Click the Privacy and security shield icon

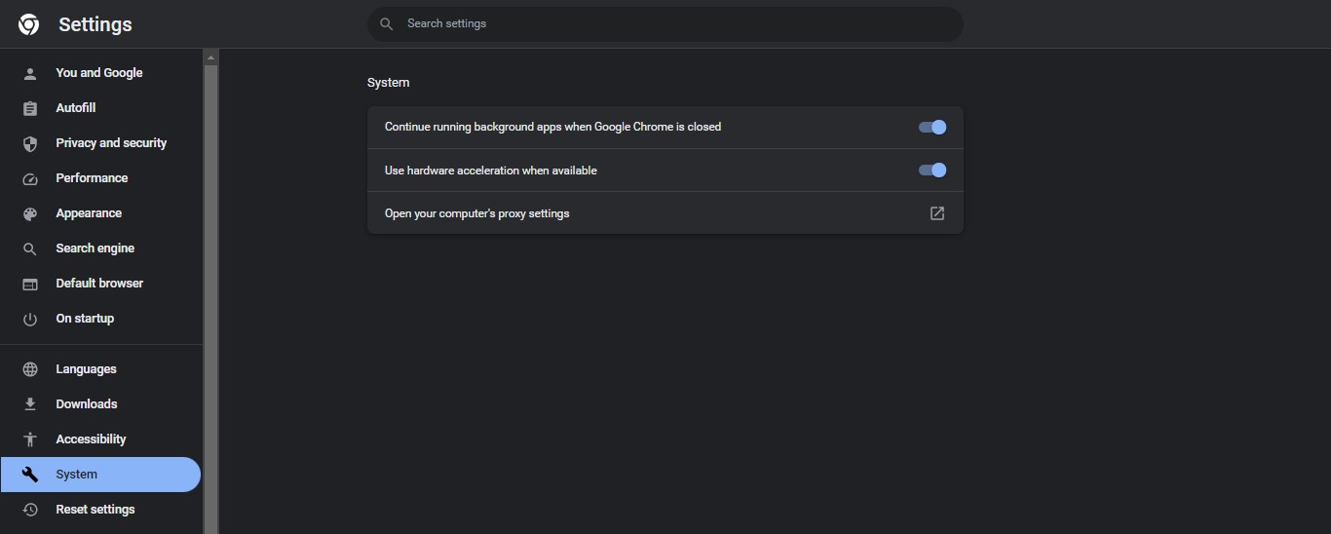(30, 143)
